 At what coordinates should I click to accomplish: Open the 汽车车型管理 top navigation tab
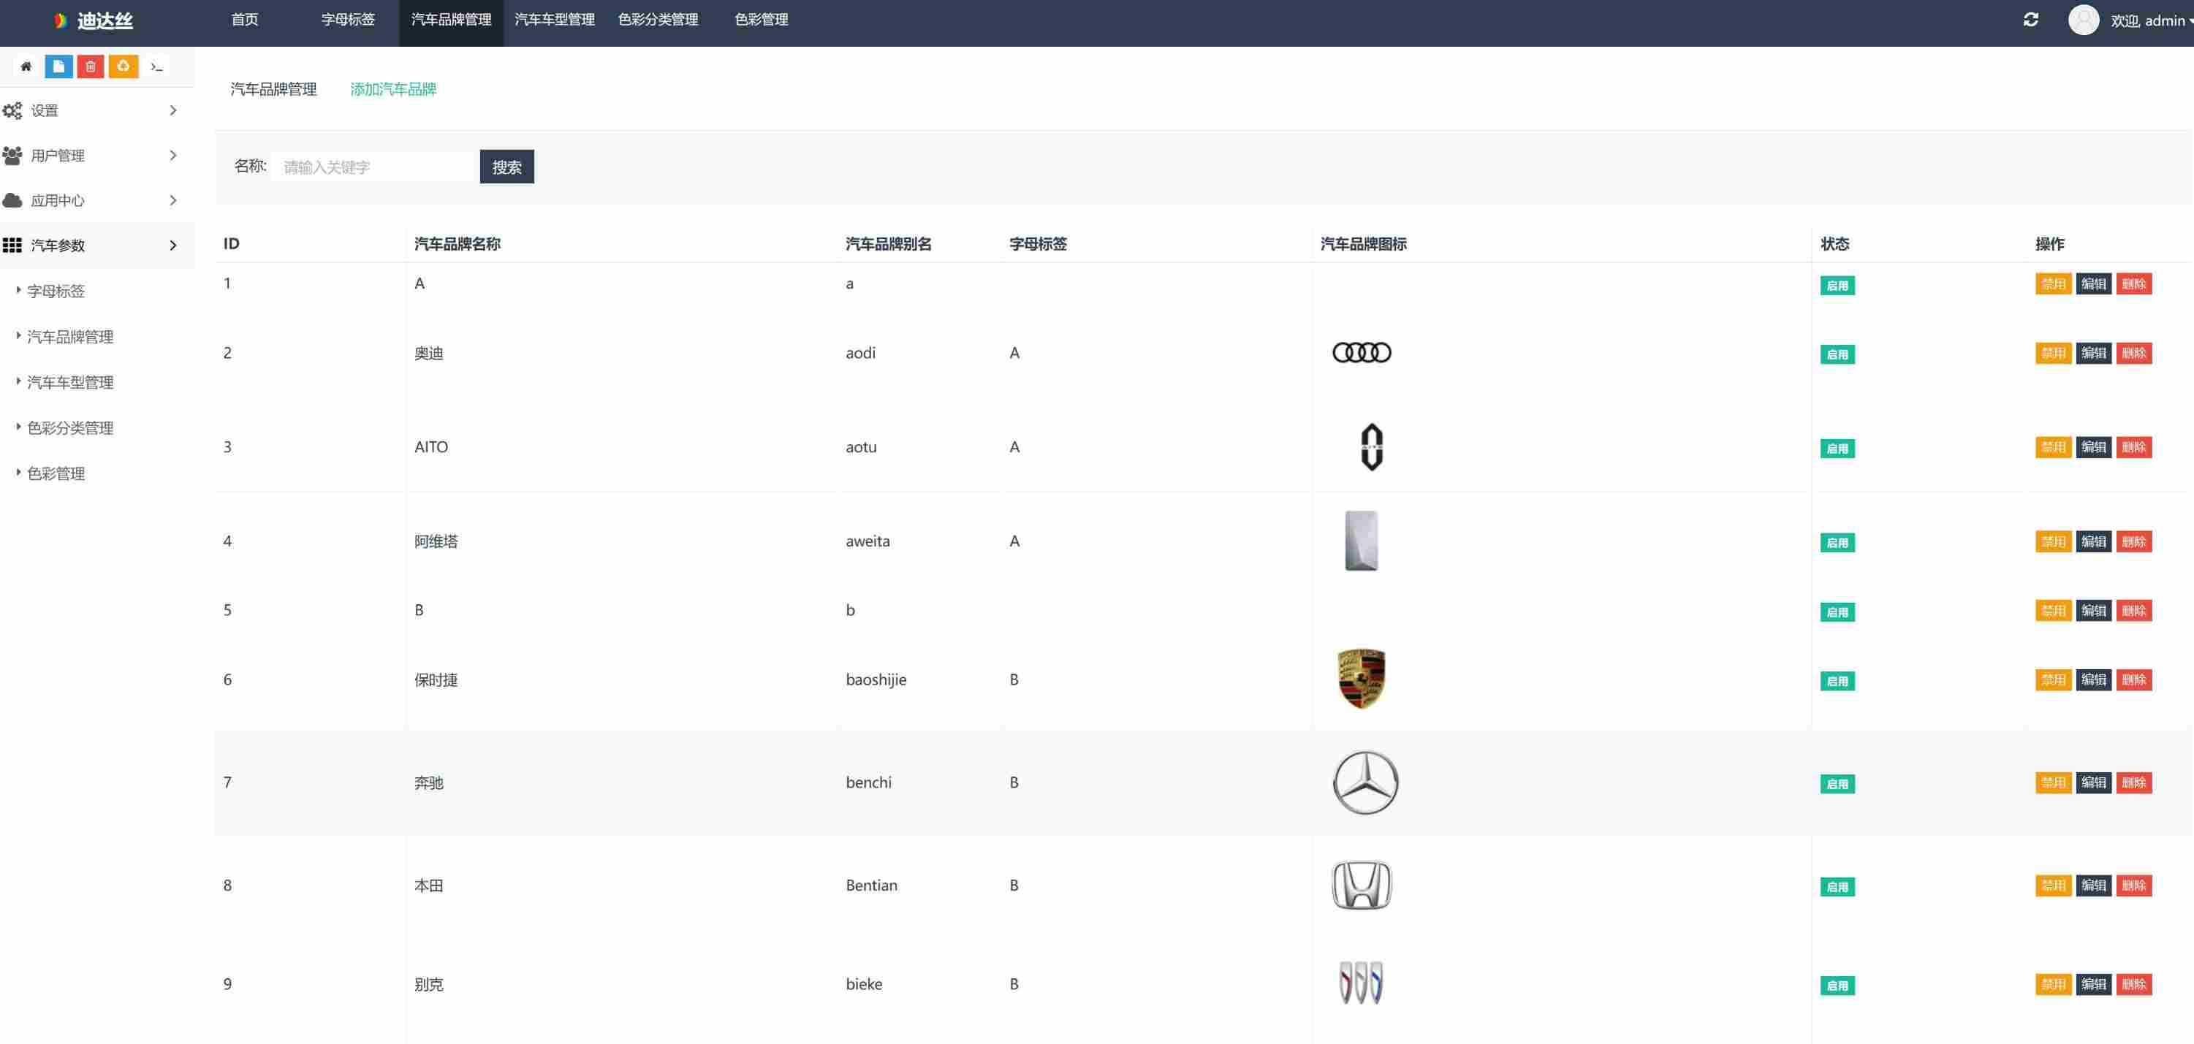(x=555, y=20)
